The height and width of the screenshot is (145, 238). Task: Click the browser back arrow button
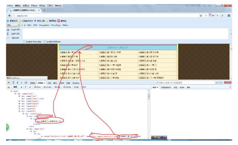click(x=9, y=16)
